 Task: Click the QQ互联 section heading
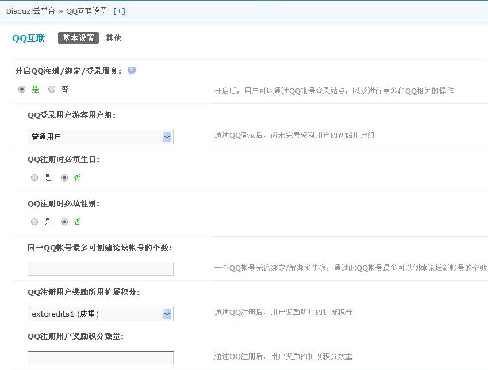[28, 38]
